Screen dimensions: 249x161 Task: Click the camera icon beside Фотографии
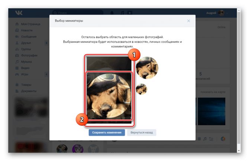[x=17, y=55]
